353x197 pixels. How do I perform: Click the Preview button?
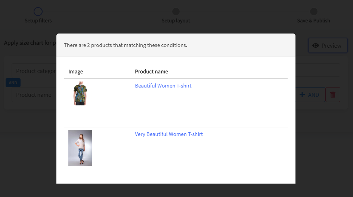[x=328, y=45]
